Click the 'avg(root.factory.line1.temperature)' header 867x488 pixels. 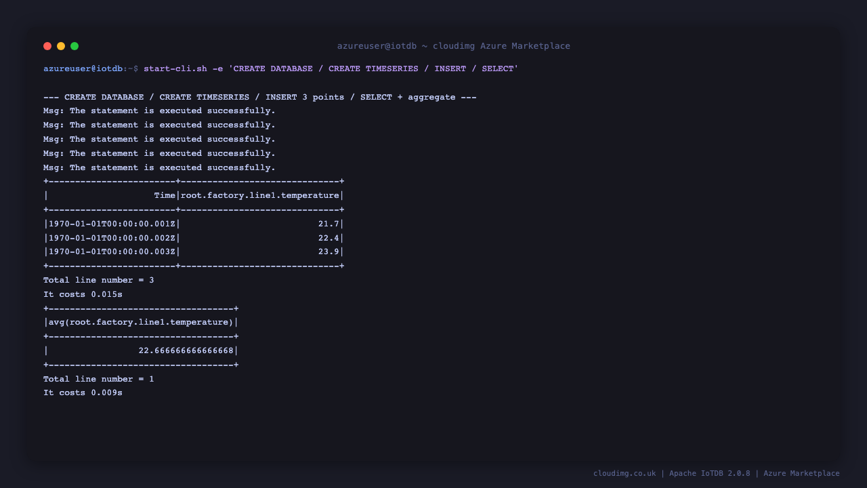pos(141,322)
